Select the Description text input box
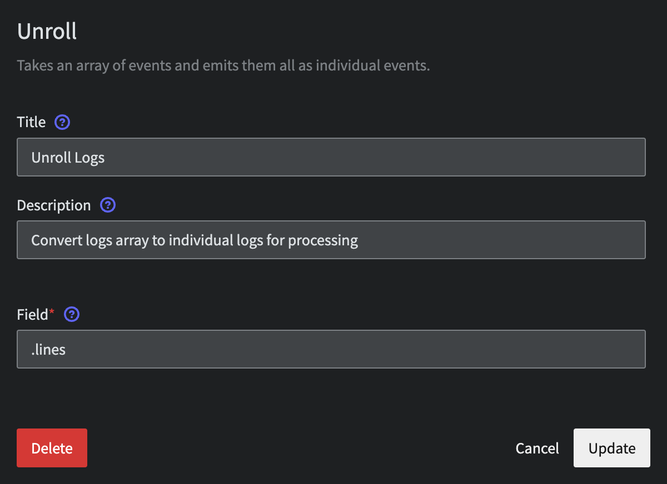This screenshot has height=484, width=667. (x=331, y=240)
